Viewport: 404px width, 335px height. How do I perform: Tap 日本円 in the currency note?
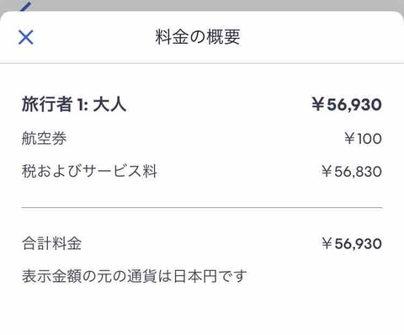pyautogui.click(x=195, y=276)
